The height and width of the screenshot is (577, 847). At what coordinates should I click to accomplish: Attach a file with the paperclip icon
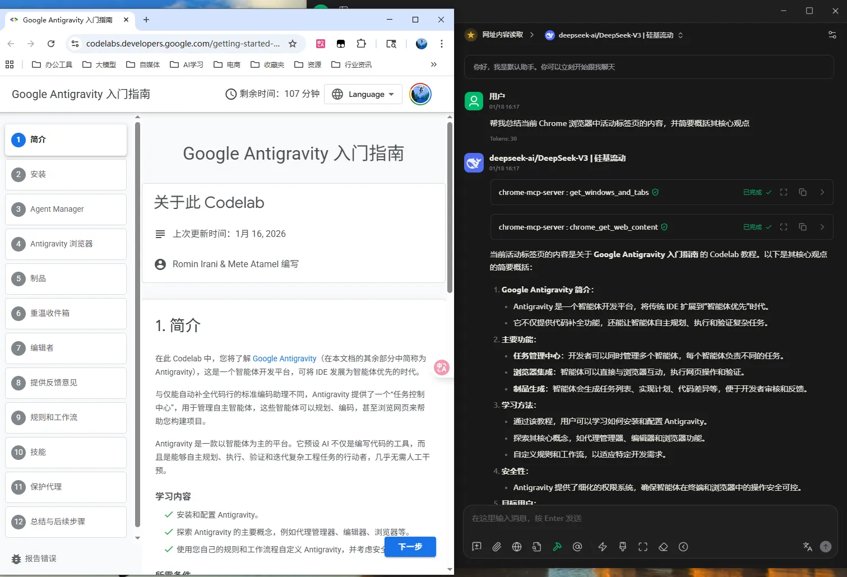(497, 547)
